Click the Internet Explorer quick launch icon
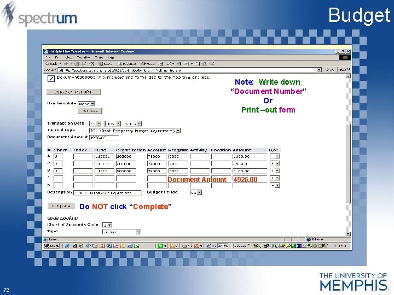Image resolution: width=394 pixels, height=295 pixels. click(67, 246)
